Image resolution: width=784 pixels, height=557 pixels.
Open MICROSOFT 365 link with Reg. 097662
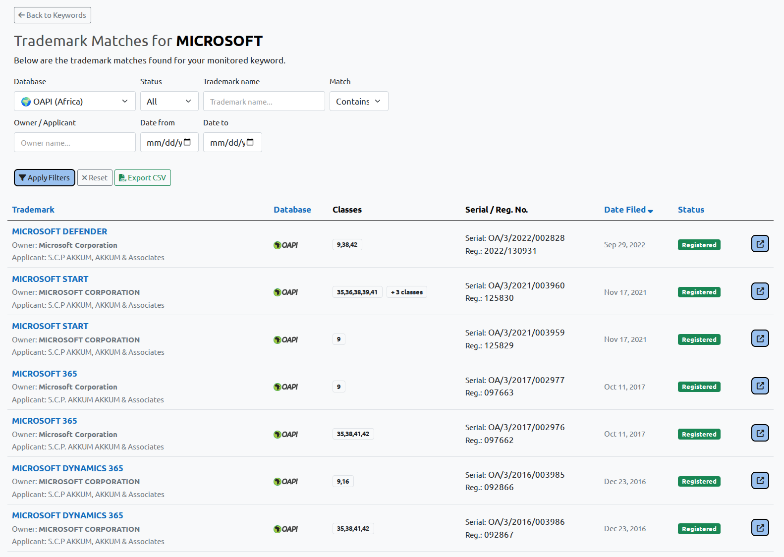click(45, 421)
